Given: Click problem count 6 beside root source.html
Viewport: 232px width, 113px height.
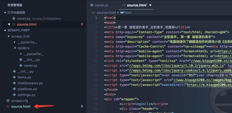Looking at the screenshot, I should (82, 106).
